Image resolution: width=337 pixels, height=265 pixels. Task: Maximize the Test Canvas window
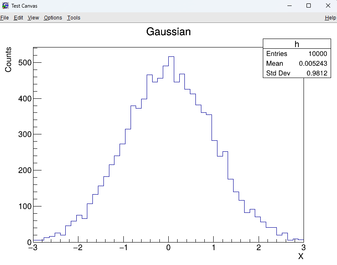[309, 6]
